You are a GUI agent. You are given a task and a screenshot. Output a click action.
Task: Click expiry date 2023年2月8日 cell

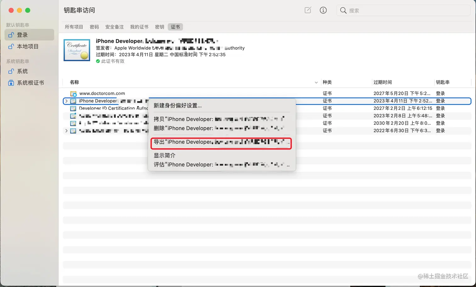[403, 116]
